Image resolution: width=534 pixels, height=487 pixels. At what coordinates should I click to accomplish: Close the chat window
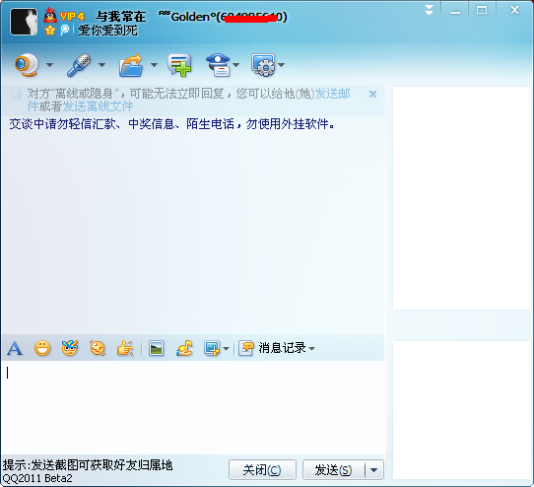tap(514, 10)
